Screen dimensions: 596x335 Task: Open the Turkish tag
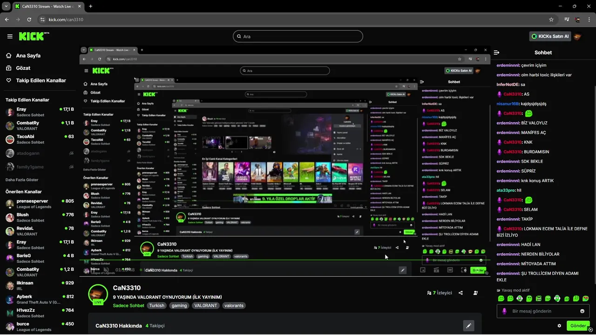pyautogui.click(x=156, y=306)
